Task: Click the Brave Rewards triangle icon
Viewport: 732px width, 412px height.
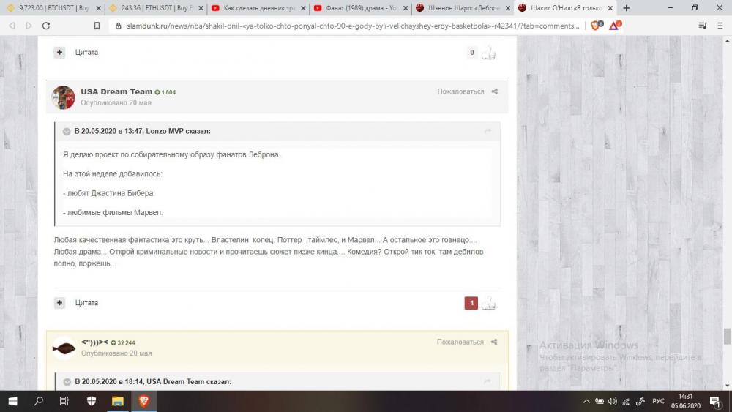Action: [615, 25]
